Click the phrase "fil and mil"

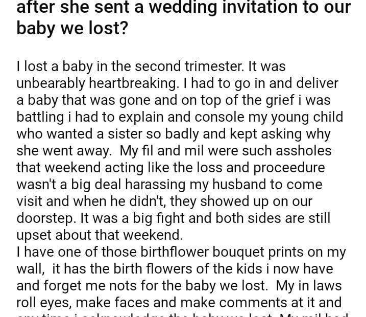click(175, 151)
